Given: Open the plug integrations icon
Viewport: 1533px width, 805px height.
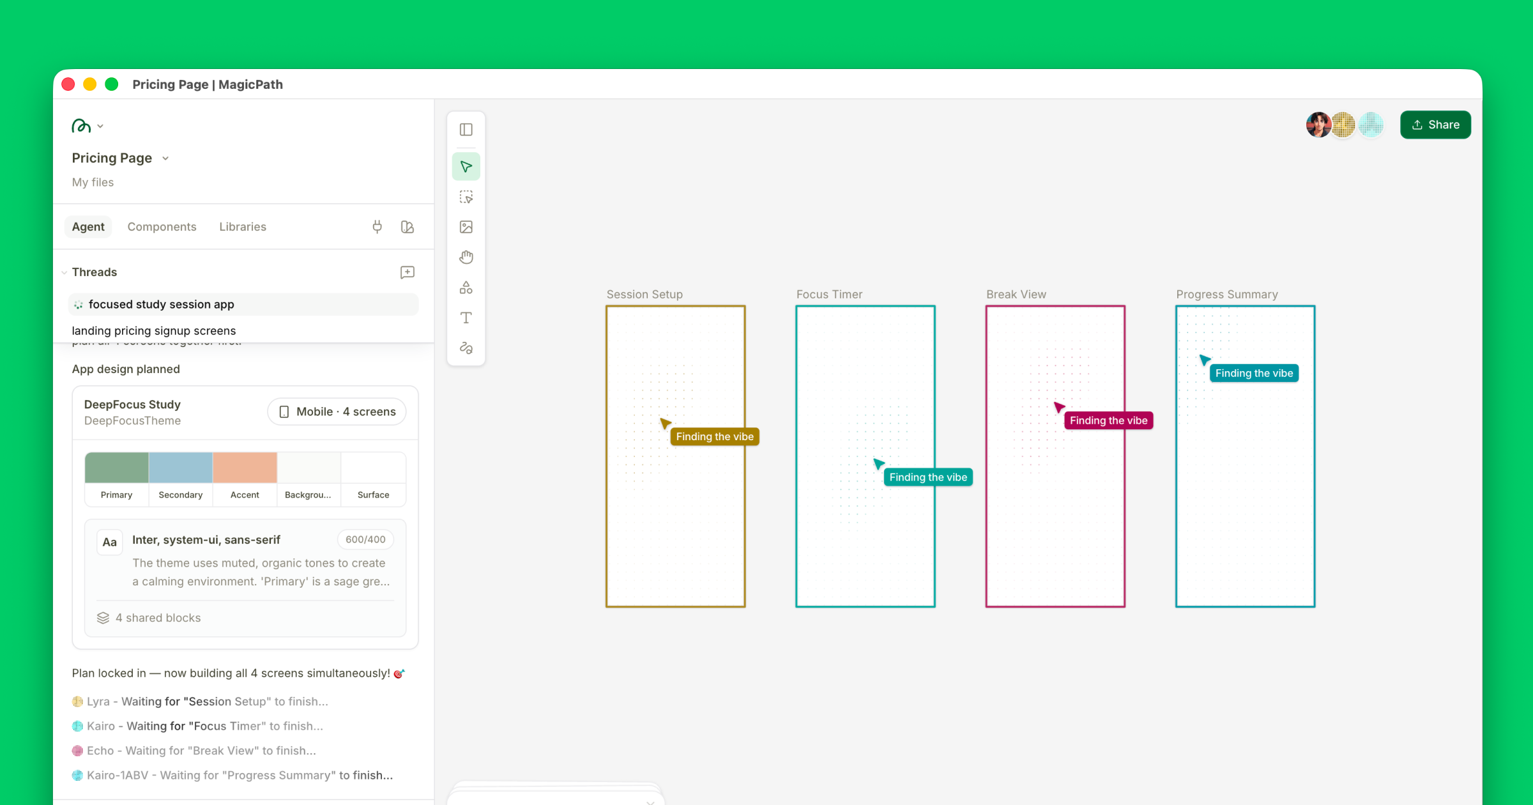Looking at the screenshot, I should 378,227.
